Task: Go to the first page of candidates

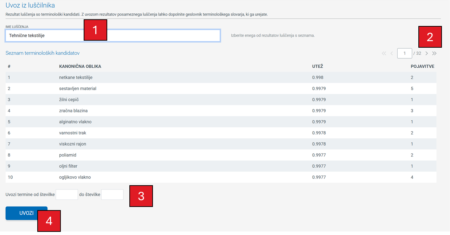Action: (x=384, y=54)
